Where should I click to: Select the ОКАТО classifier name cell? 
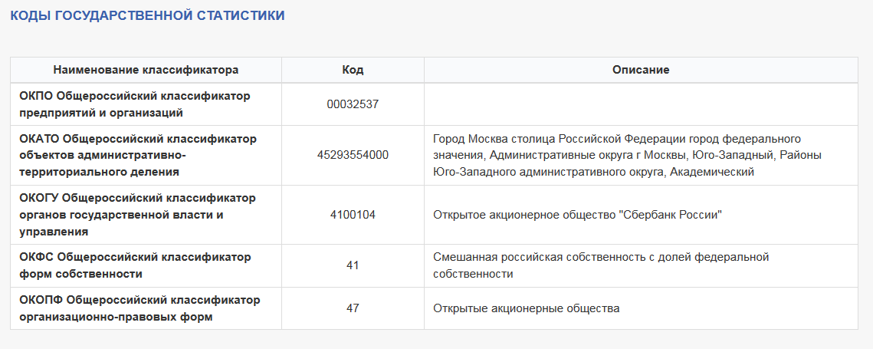tap(146, 156)
